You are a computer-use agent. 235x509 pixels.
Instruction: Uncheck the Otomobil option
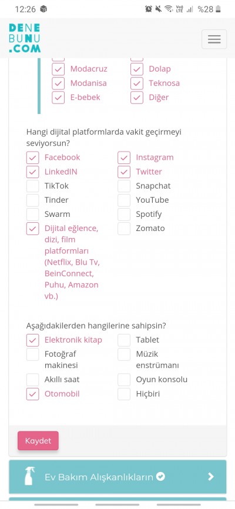pyautogui.click(x=32, y=394)
